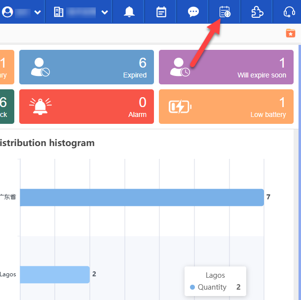Click the building organization icon

[x=59, y=12]
